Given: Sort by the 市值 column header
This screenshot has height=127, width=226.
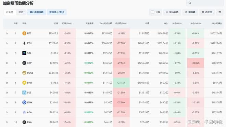Looking at the screenshot, I should [x=147, y=24].
